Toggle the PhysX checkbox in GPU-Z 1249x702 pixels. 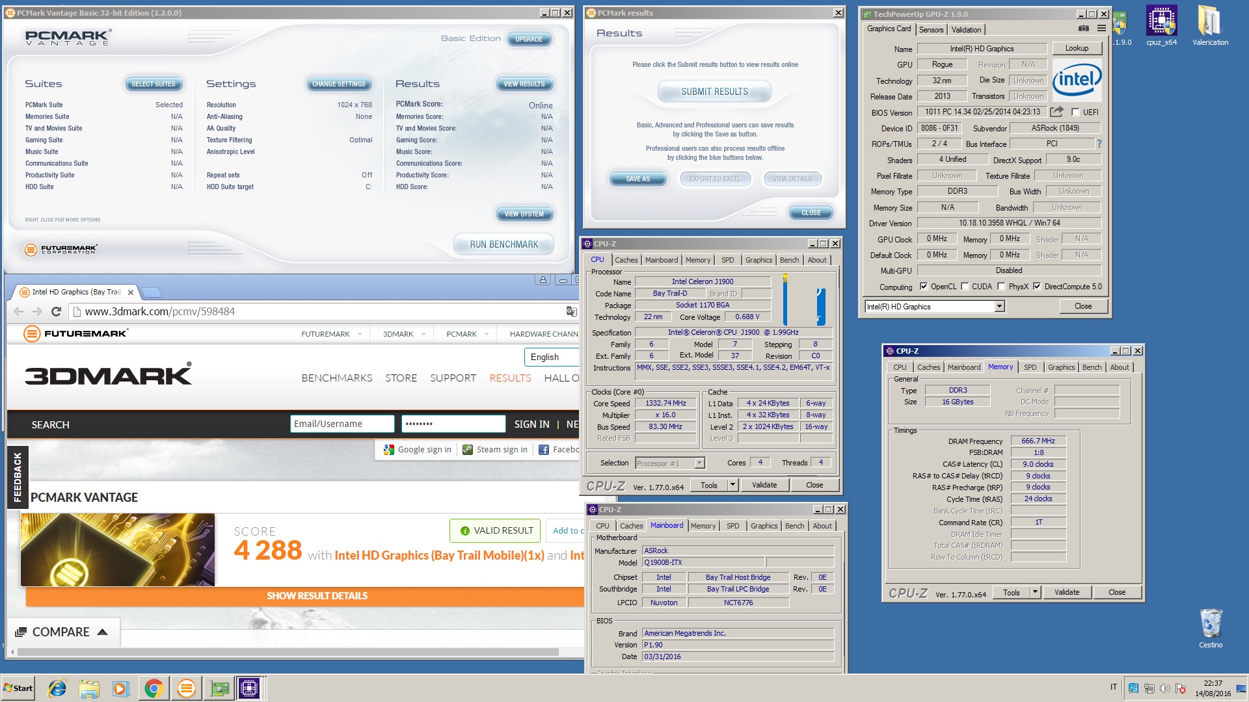[1001, 287]
